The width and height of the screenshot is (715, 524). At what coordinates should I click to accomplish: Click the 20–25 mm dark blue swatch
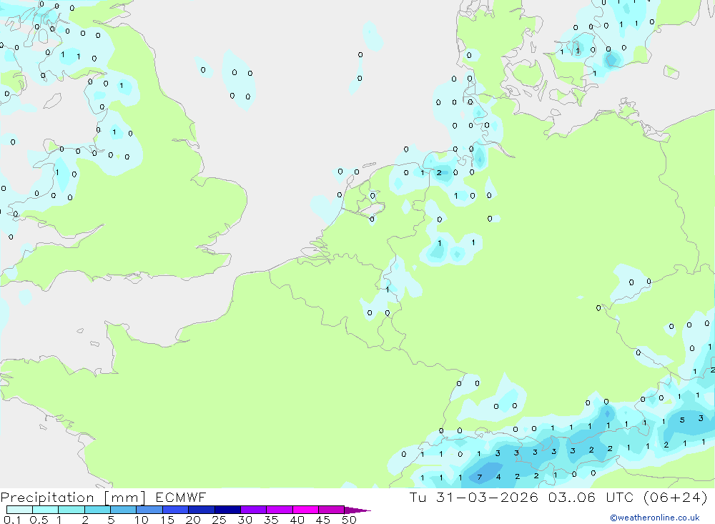(202, 510)
